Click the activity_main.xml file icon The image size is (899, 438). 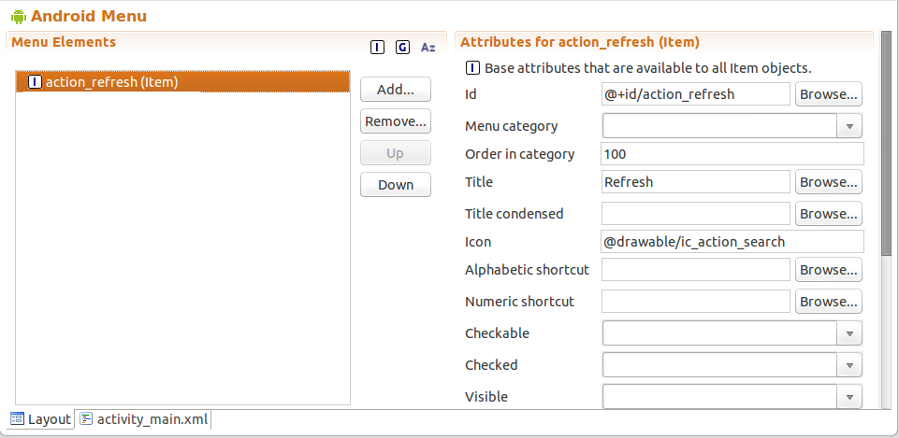[x=86, y=419]
